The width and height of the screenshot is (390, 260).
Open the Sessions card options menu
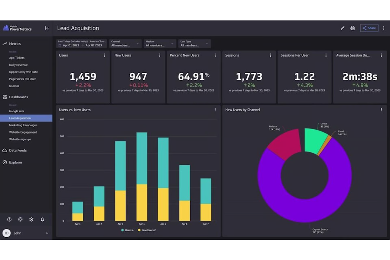pos(270,55)
